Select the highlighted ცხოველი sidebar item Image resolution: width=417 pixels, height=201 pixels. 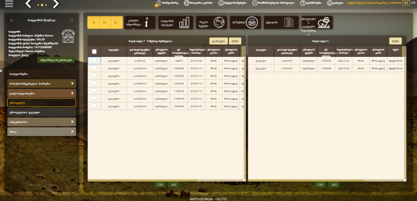point(42,103)
